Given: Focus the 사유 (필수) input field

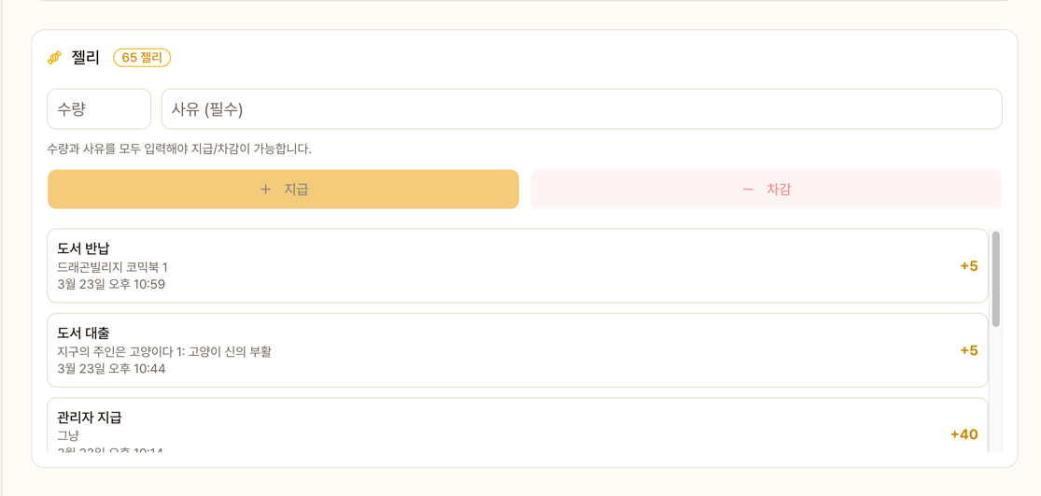Looking at the screenshot, I should point(581,109).
